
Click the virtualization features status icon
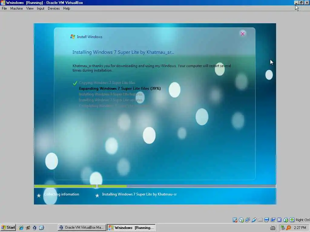pos(279,220)
